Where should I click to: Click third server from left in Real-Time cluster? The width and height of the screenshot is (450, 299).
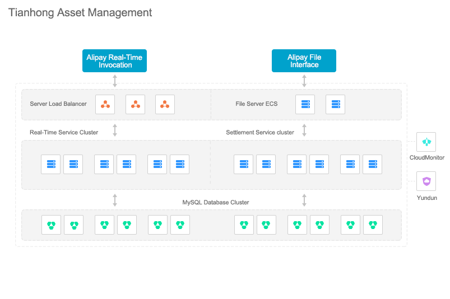point(104,164)
